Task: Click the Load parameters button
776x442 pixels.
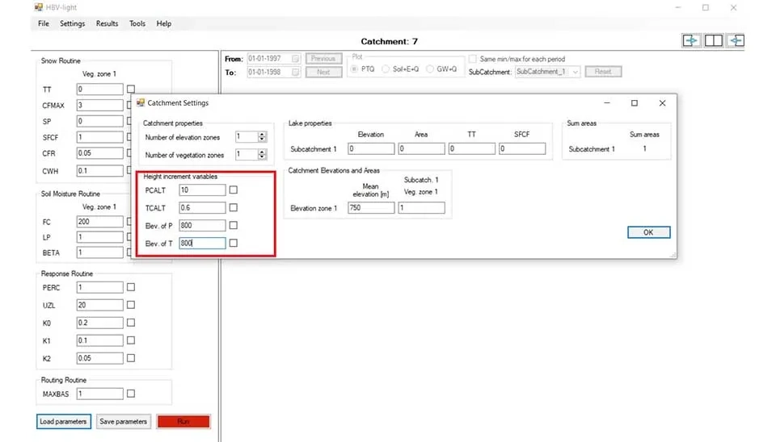Action: 63,421
